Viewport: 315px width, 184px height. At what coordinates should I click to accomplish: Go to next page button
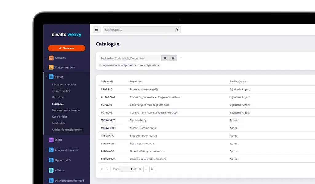146,169
